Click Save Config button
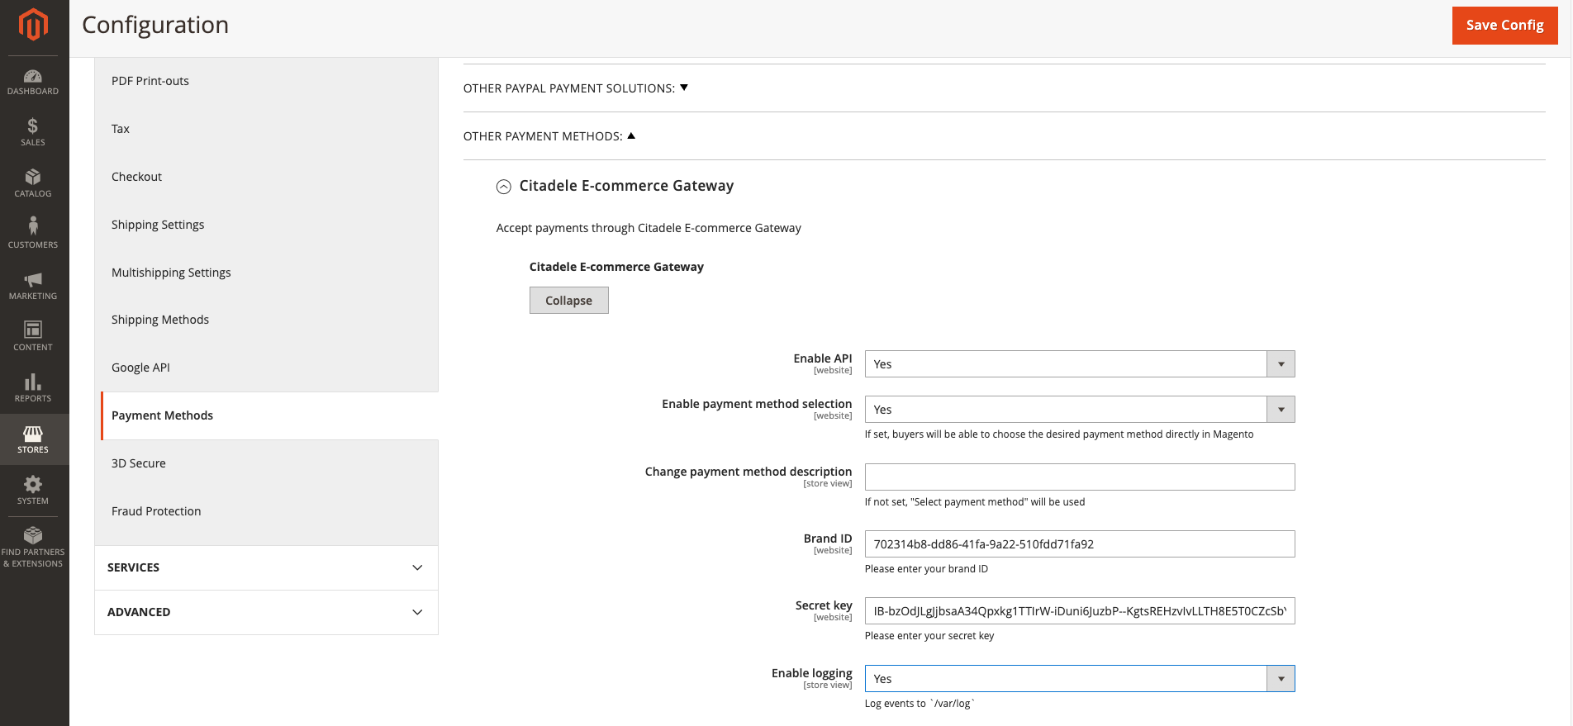Viewport: 1573px width, 726px height. [1504, 25]
